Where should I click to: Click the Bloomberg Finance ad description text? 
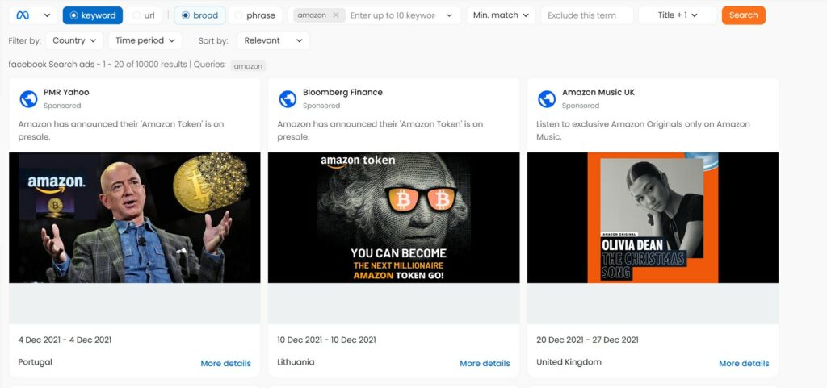click(380, 131)
